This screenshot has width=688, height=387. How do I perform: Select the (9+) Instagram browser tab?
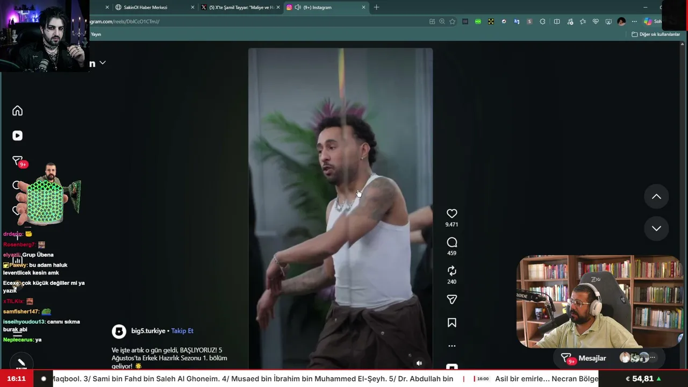coord(325,8)
